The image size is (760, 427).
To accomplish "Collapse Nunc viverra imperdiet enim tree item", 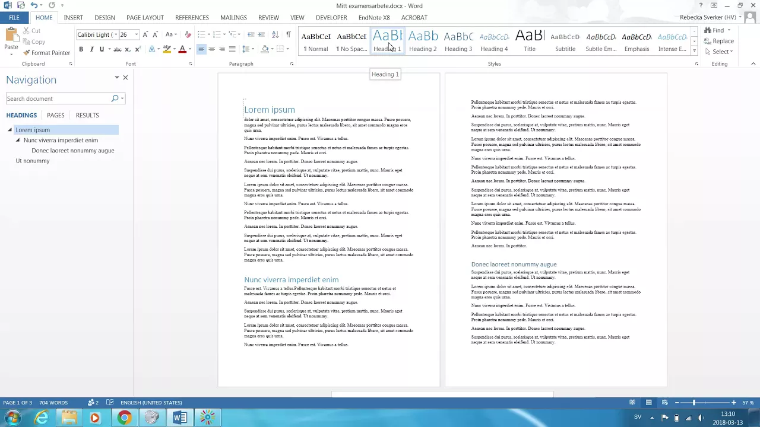I will pyautogui.click(x=18, y=141).
